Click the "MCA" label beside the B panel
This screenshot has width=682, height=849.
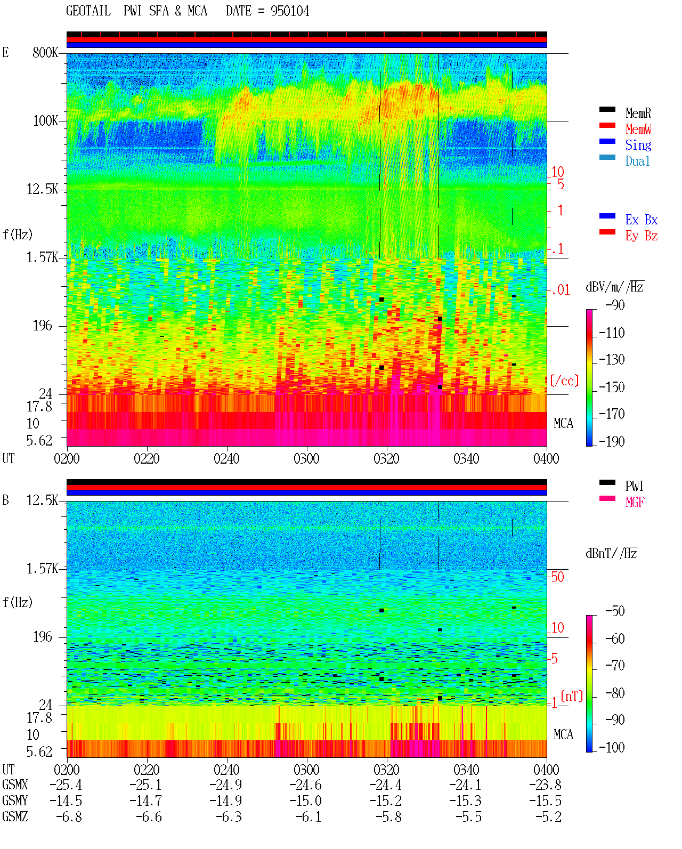pyautogui.click(x=563, y=735)
